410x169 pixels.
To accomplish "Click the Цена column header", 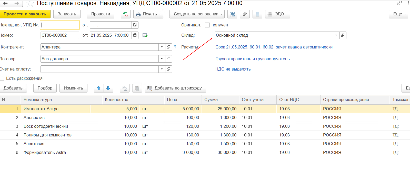I will point(183,100).
